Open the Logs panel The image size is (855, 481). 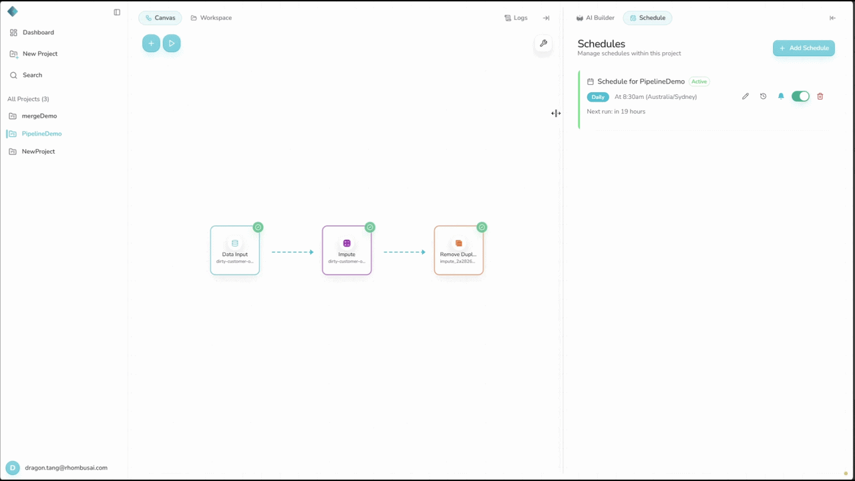tap(516, 18)
